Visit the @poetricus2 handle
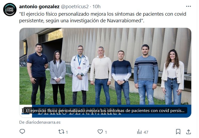The image size is (199, 138). tap(74, 7)
